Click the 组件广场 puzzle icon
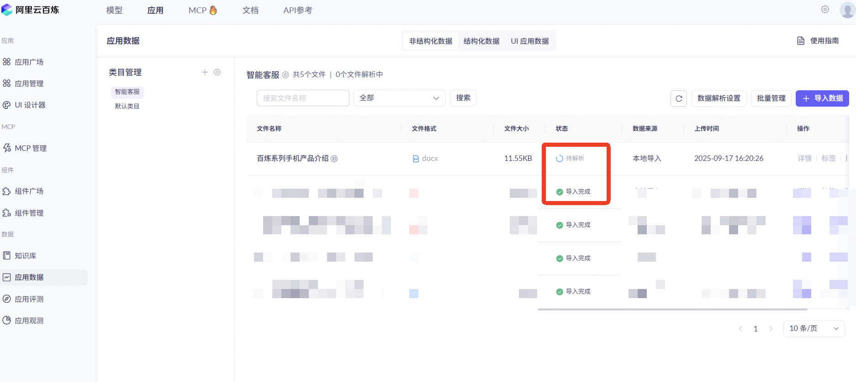 (7, 191)
